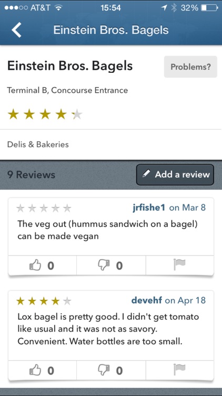
Task: Flag jrfishe1's review as inappropriate
Action: [x=180, y=265]
